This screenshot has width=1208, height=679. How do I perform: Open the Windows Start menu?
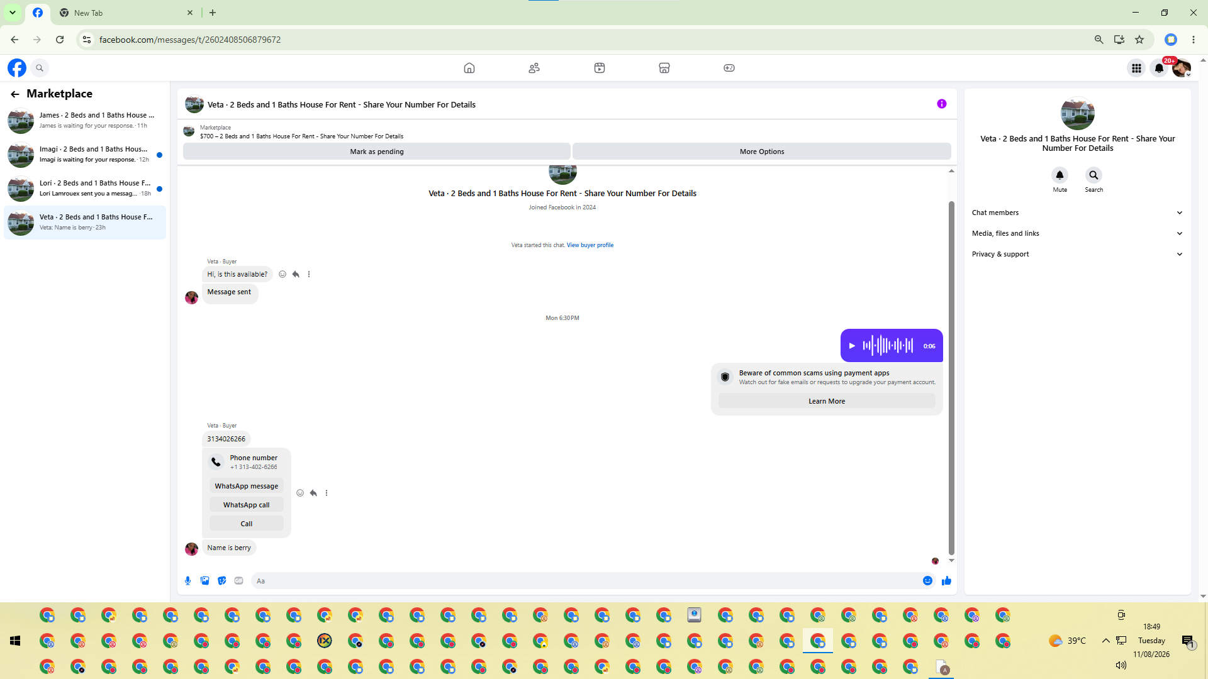[x=15, y=641]
